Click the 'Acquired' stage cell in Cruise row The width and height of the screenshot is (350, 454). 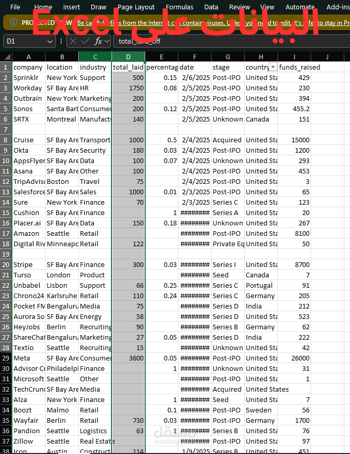(x=228, y=140)
